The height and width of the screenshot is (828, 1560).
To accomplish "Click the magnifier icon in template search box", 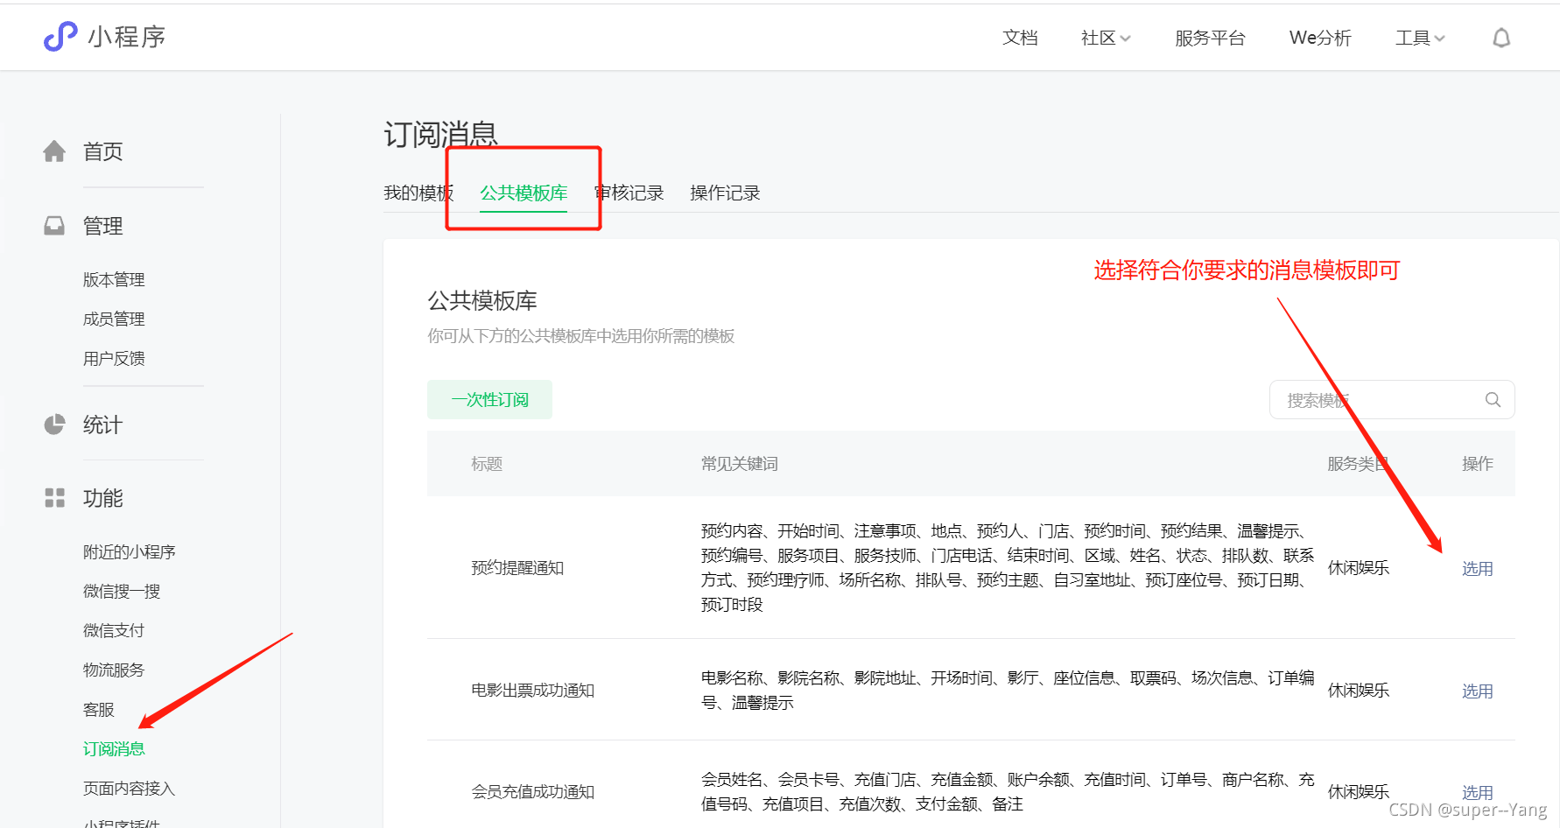I will point(1493,399).
